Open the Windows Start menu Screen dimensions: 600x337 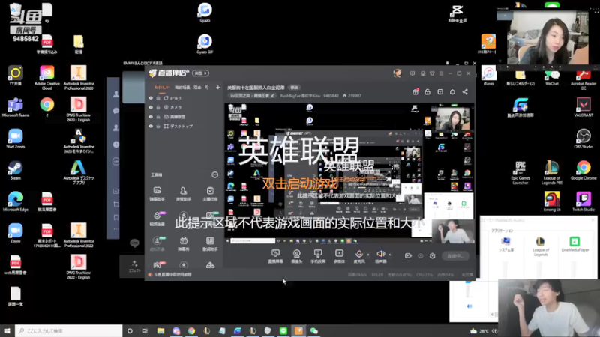coord(7,330)
